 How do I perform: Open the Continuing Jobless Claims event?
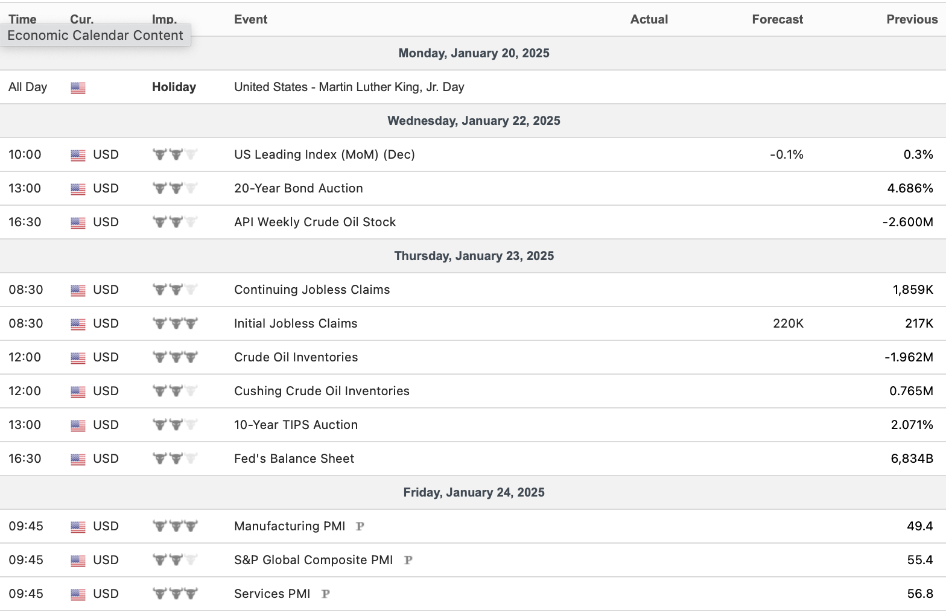[311, 290]
